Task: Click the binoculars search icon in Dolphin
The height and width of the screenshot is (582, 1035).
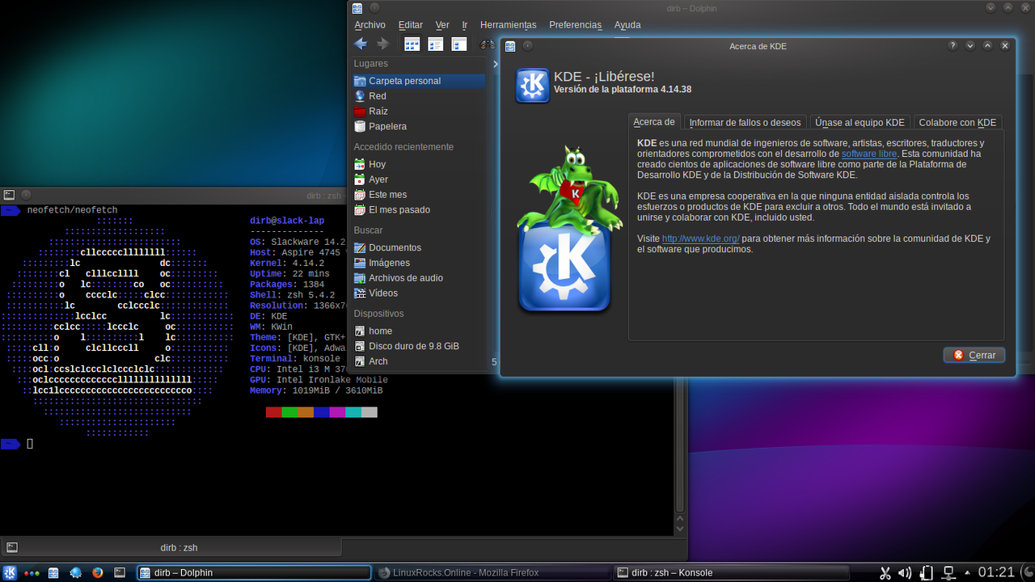Action: point(488,44)
